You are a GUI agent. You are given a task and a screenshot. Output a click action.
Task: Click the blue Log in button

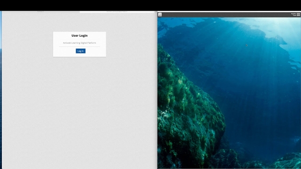pyautogui.click(x=80, y=51)
